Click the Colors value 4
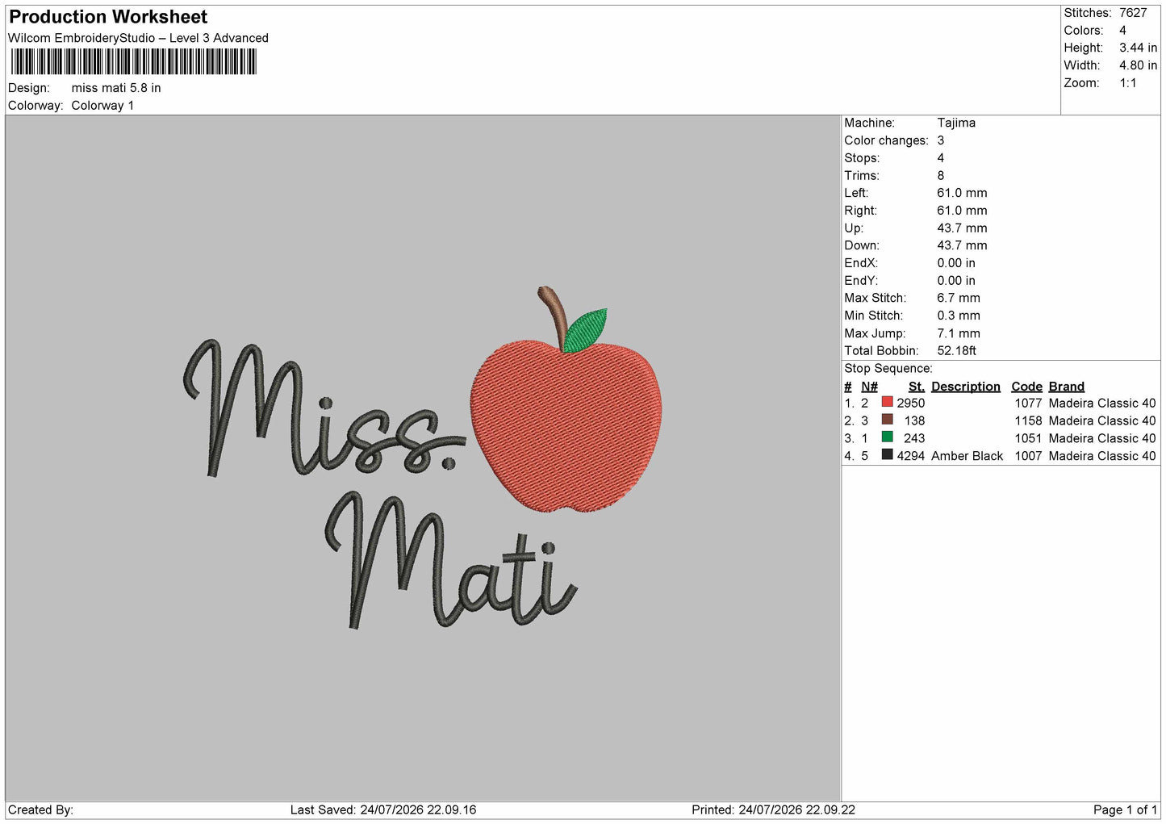This screenshot has width=1166, height=824. click(1122, 31)
